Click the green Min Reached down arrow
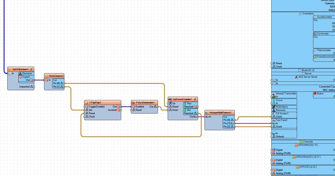Image resolution: width=335 pixels, height=176 pixels. click(185, 110)
